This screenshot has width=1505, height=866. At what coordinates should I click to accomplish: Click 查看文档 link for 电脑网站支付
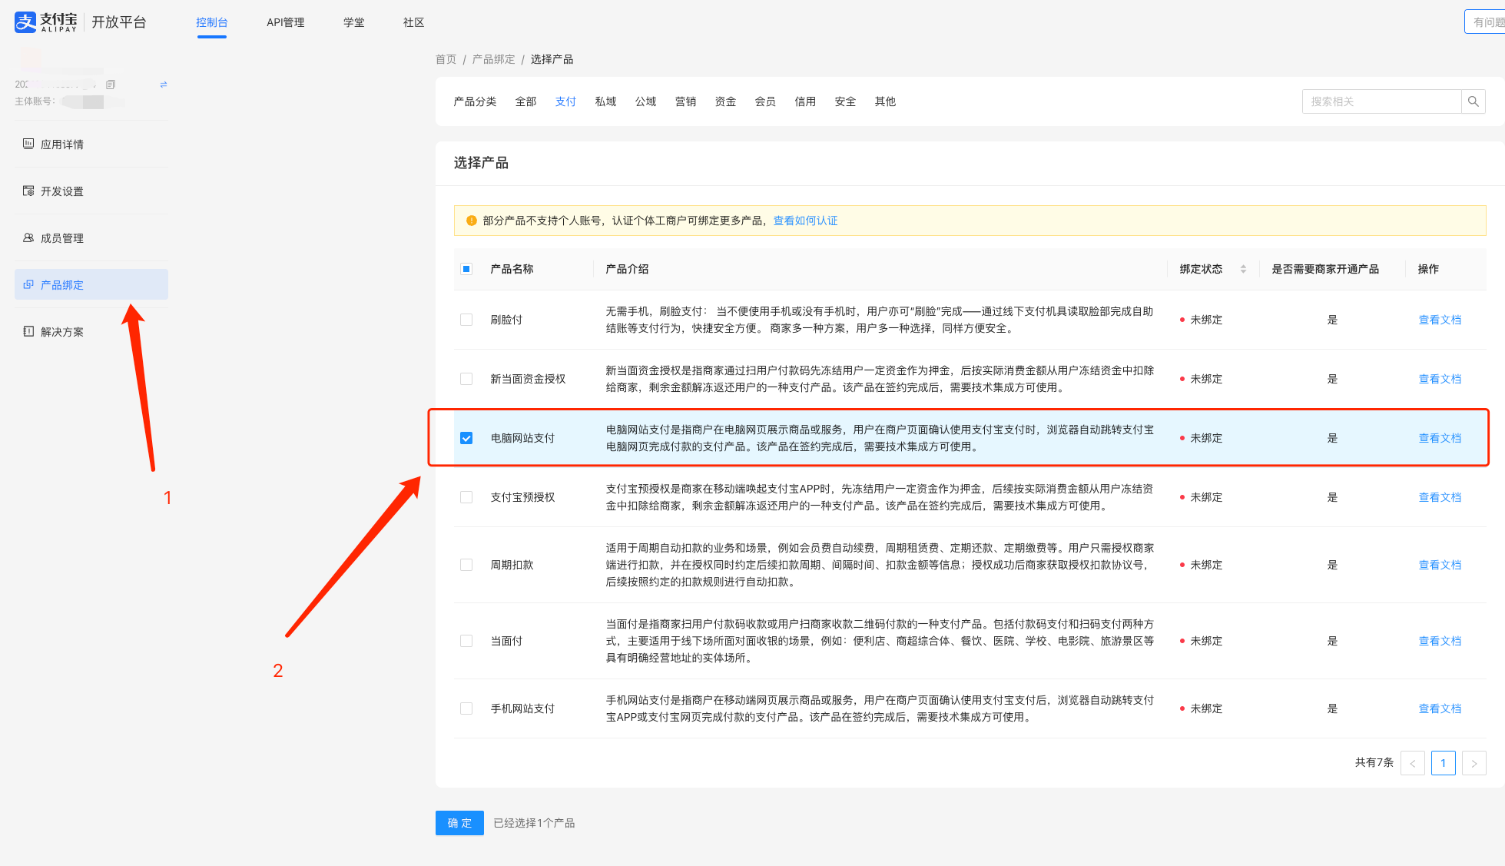pos(1440,437)
